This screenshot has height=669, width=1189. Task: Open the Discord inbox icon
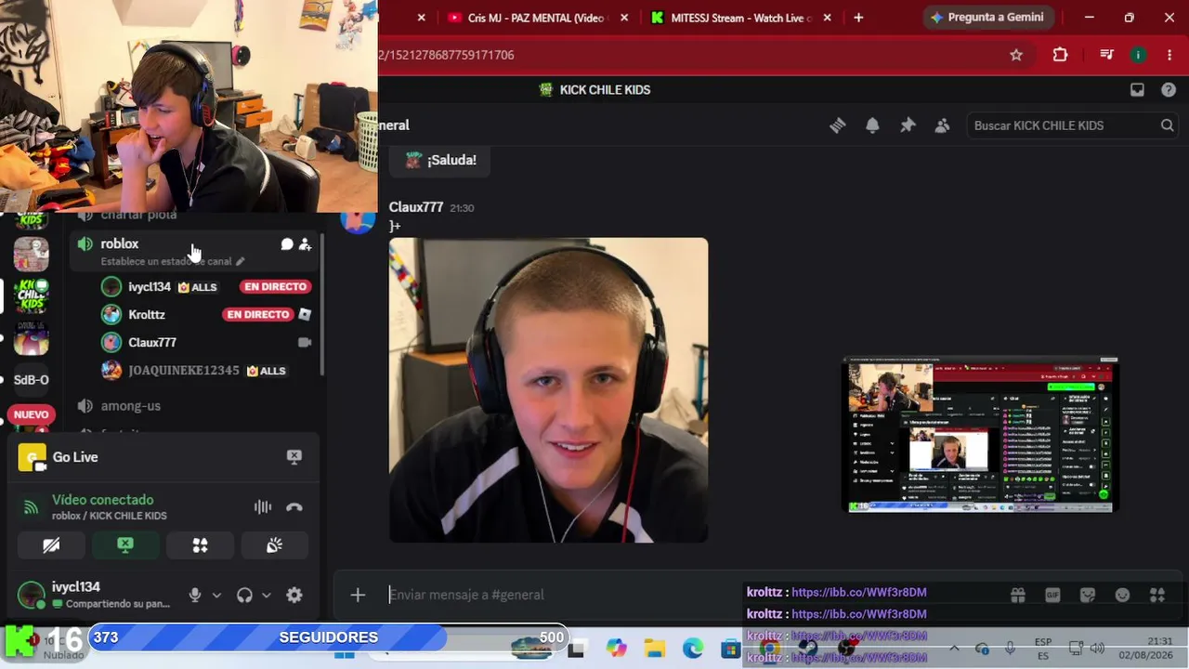[x=1137, y=90]
